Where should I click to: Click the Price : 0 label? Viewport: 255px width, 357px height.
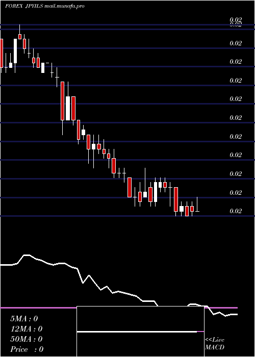pyautogui.click(x=27, y=349)
